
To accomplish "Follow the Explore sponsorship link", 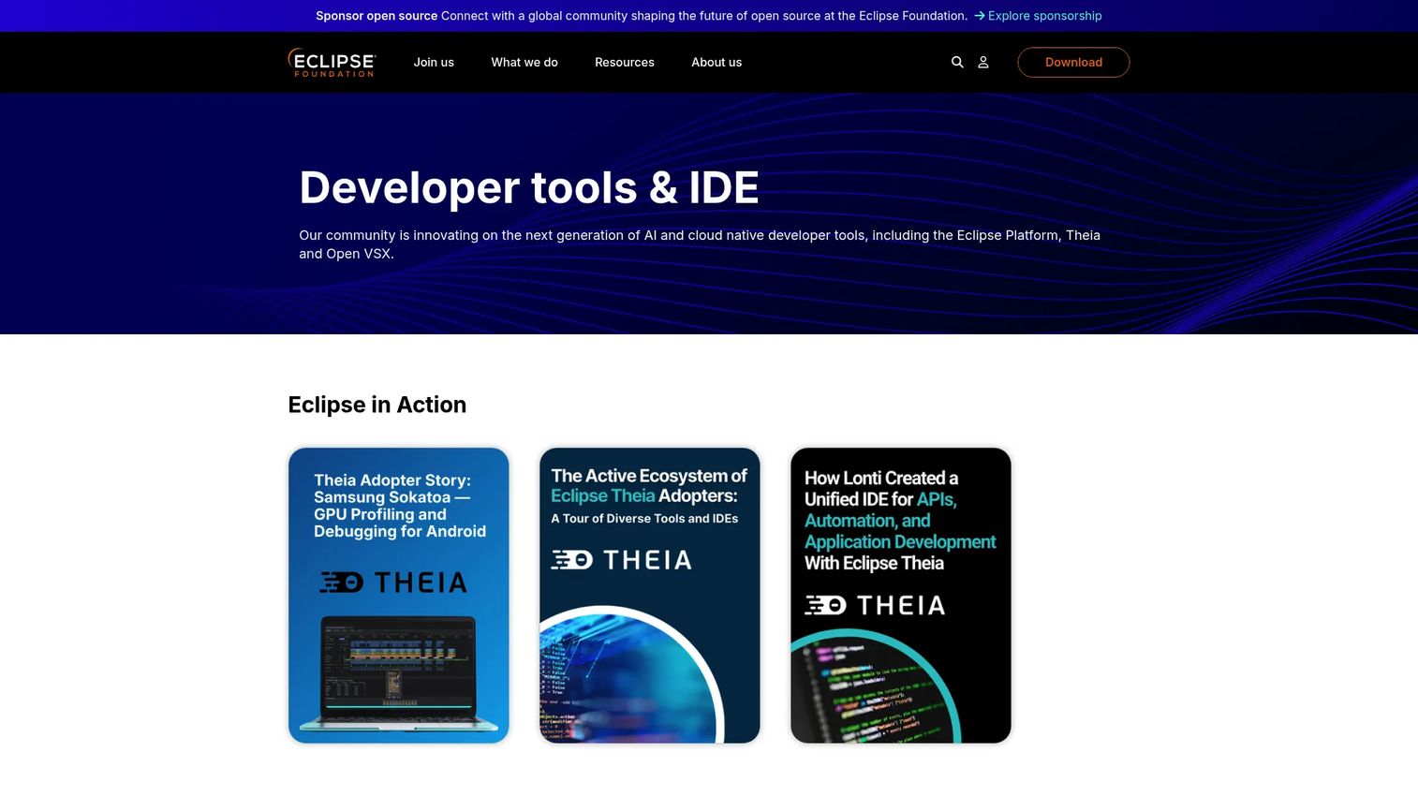I will click(x=1038, y=16).
